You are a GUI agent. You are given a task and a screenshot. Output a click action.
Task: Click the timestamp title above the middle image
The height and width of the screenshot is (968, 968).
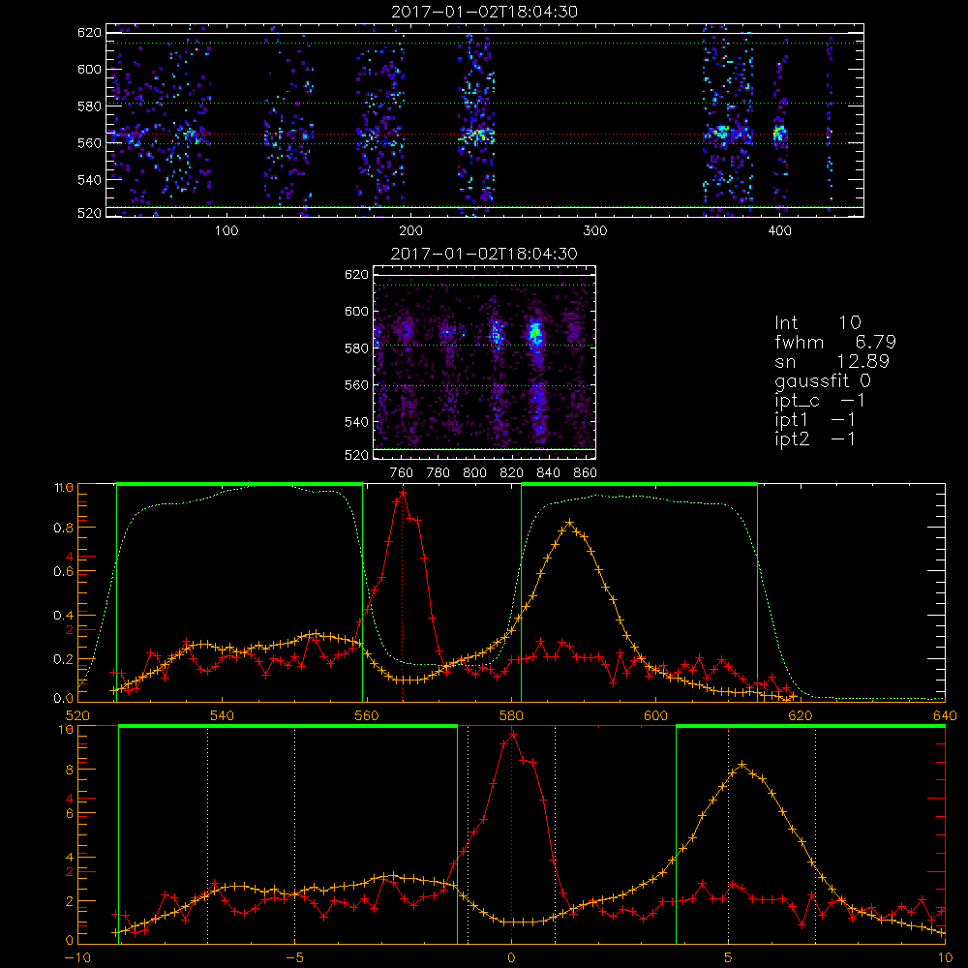(485, 254)
